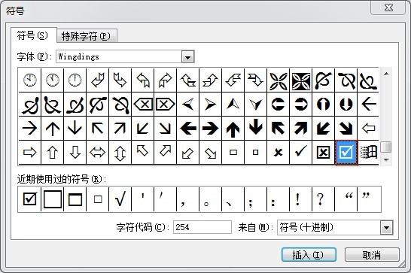Pick the boxed X symbol in the grid
Screen dimensions: 411x273
[323, 152]
